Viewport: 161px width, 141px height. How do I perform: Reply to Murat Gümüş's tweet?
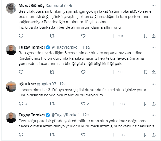pos(21,36)
